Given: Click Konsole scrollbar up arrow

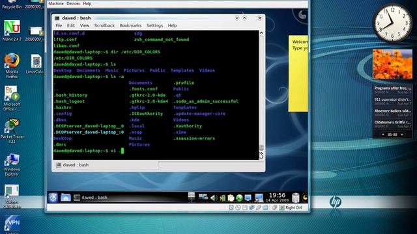Looking at the screenshot, I should point(261,33).
